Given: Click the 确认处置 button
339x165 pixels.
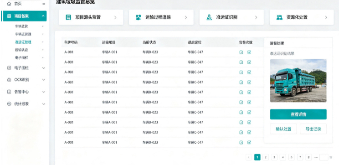Looking at the screenshot, I should point(283,129).
